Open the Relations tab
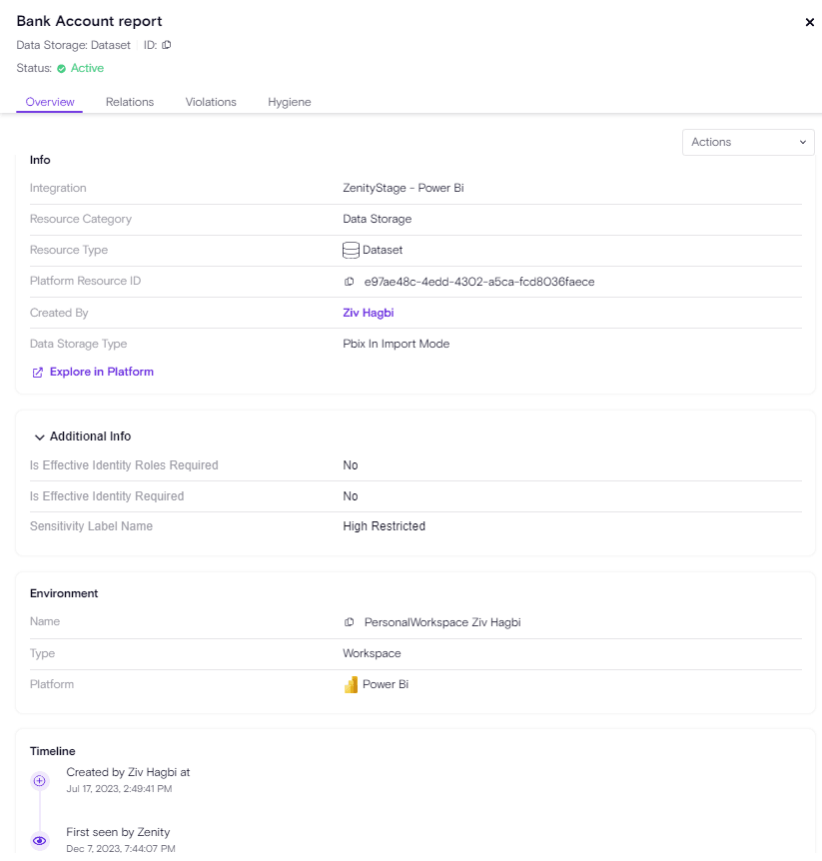 [x=130, y=102]
